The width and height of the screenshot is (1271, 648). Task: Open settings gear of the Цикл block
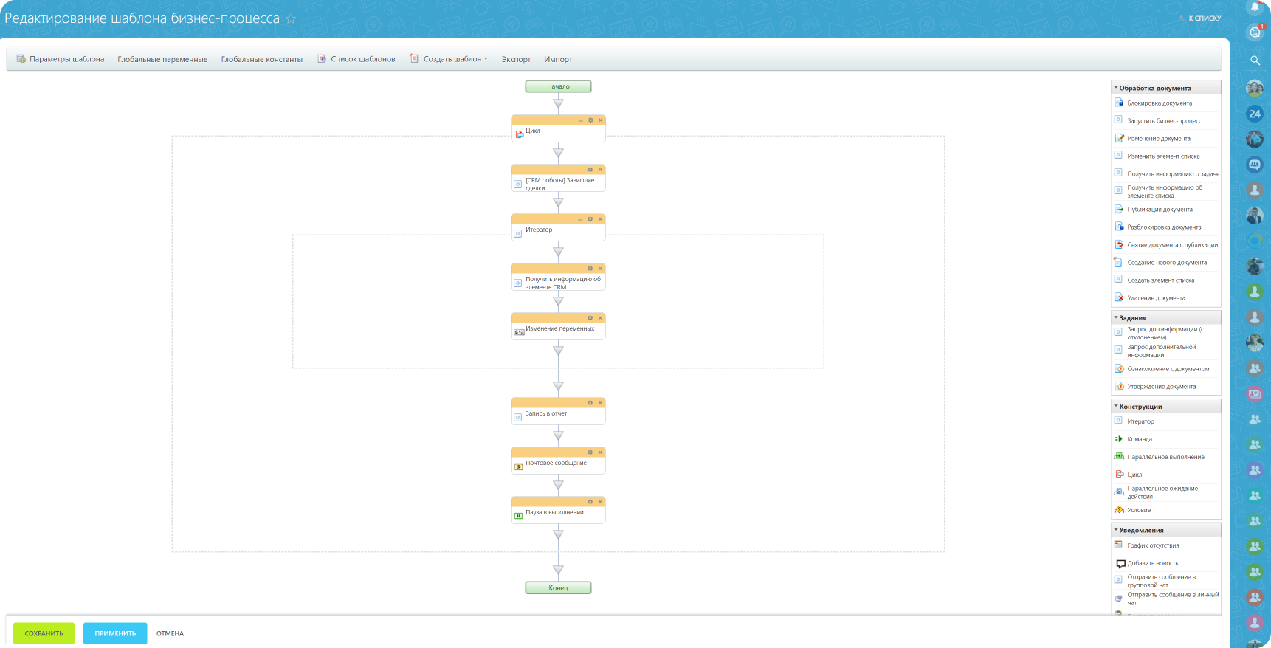pos(590,120)
